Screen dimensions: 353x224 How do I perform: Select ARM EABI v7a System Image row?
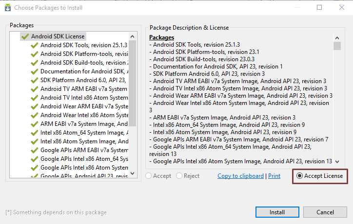click(x=79, y=124)
